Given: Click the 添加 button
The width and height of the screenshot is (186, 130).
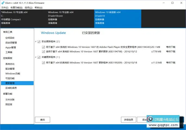Looking at the screenshot, I should pos(142,120).
